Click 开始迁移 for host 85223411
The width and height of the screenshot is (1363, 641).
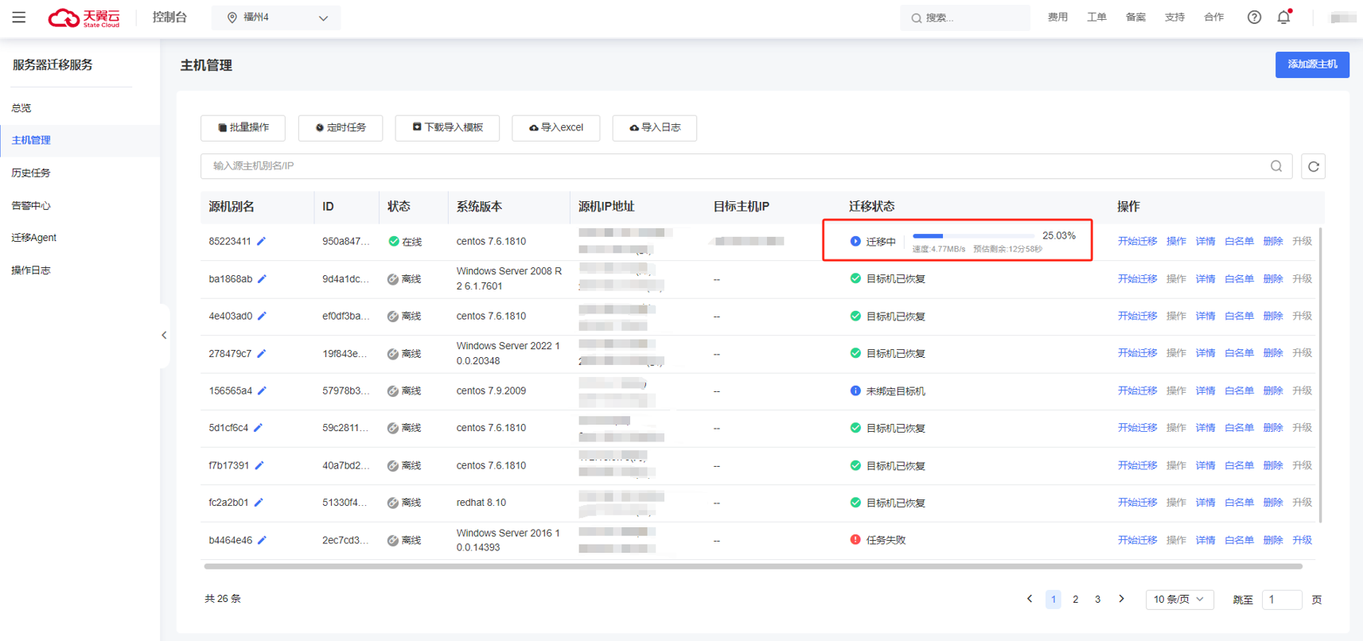tap(1137, 241)
